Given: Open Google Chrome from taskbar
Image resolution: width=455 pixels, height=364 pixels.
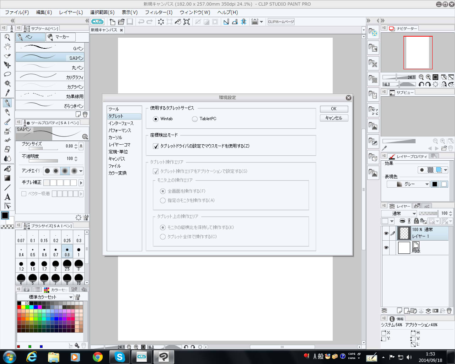Looking at the screenshot, I should [97, 357].
